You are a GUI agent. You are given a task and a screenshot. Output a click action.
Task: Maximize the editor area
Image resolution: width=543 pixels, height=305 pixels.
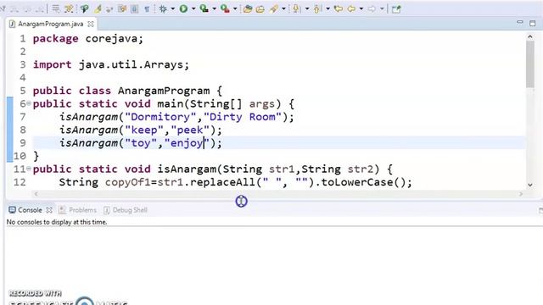(x=533, y=24)
